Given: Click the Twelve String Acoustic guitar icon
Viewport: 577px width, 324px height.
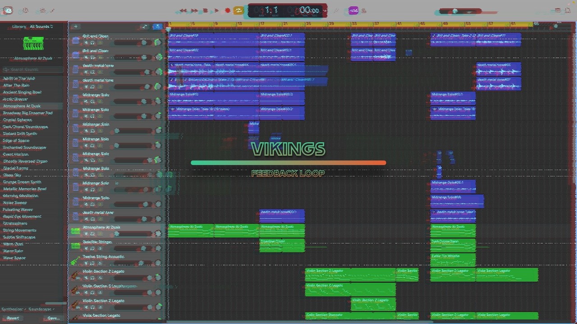Looking at the screenshot, I should pyautogui.click(x=75, y=261).
